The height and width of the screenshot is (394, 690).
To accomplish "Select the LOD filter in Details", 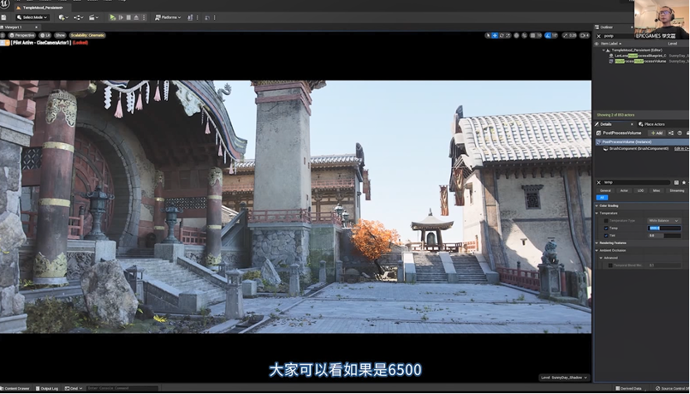I will (x=640, y=190).
